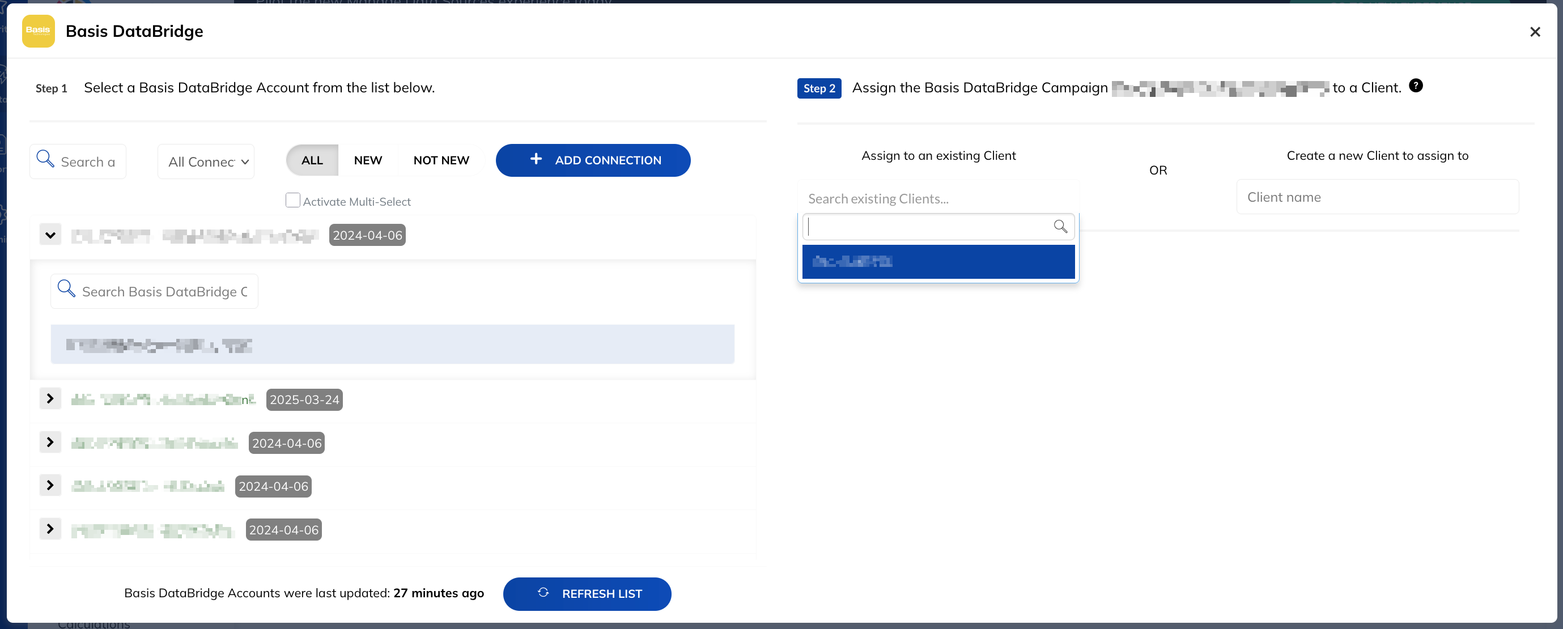The height and width of the screenshot is (629, 1563).
Task: Close the Basis DataBridge dialog
Action: 1535,32
